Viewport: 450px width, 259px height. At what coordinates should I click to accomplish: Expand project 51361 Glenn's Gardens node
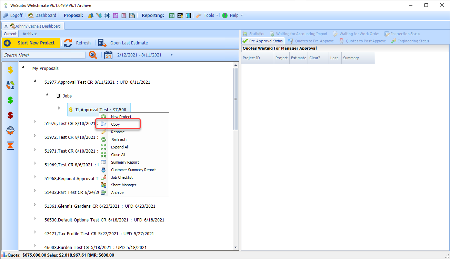point(35,205)
